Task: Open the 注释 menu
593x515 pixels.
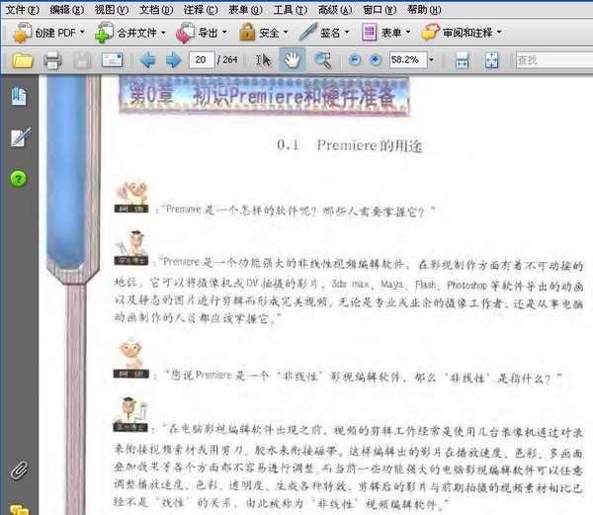Action: pyautogui.click(x=201, y=10)
